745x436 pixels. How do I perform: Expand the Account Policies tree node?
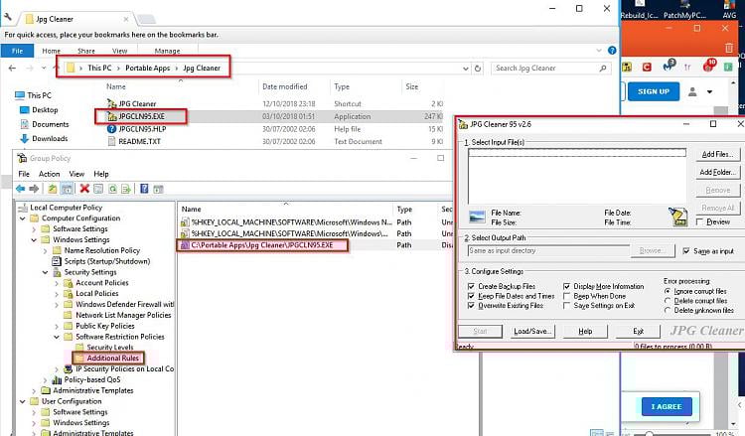pyautogui.click(x=56, y=283)
